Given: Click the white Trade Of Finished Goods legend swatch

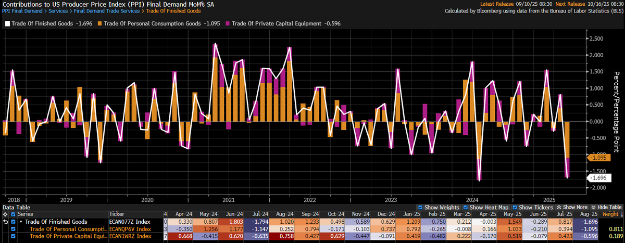Looking at the screenshot, I should 6,23.
